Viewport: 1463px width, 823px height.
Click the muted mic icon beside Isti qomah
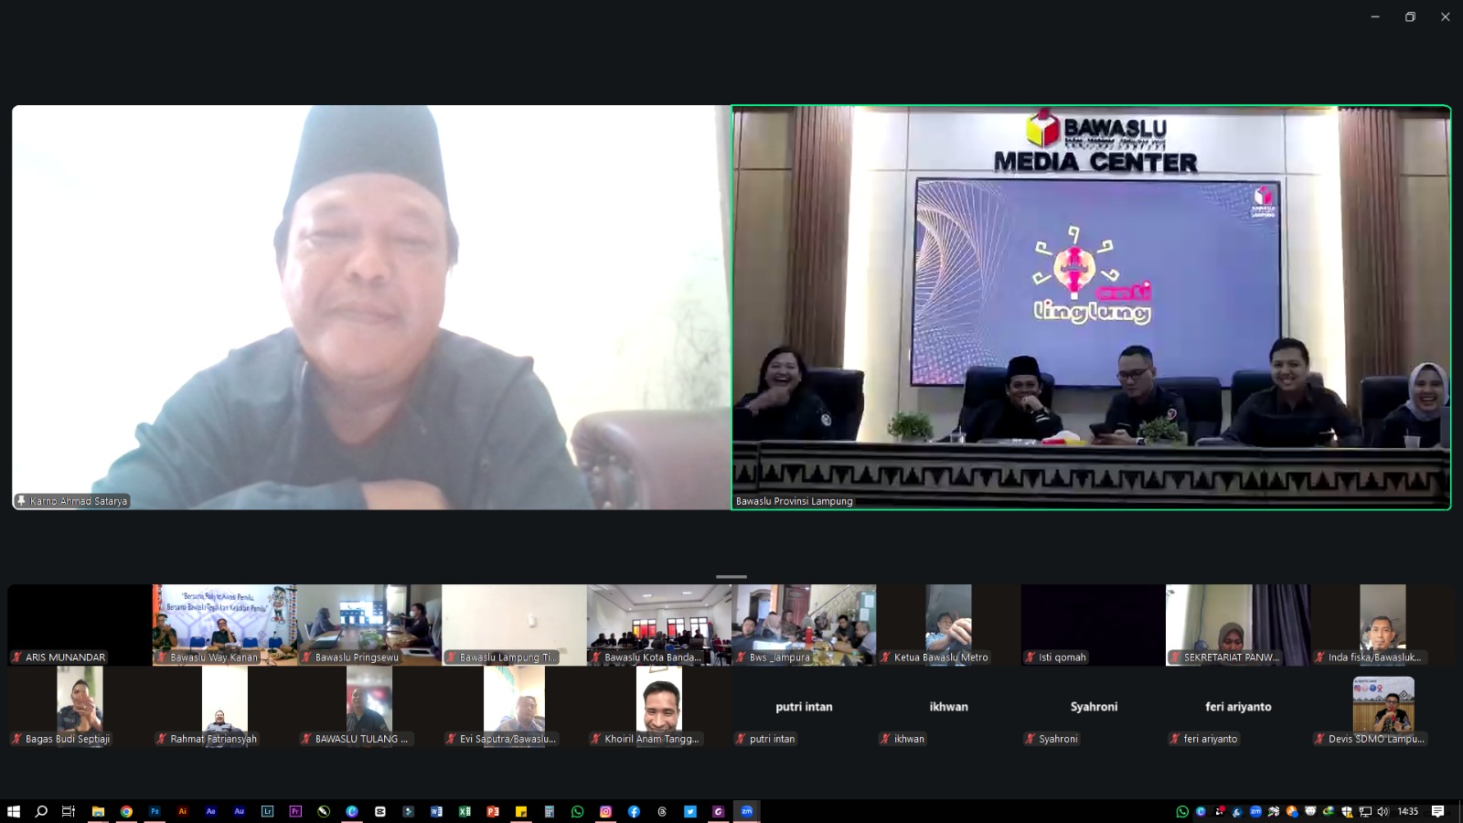[1031, 657]
